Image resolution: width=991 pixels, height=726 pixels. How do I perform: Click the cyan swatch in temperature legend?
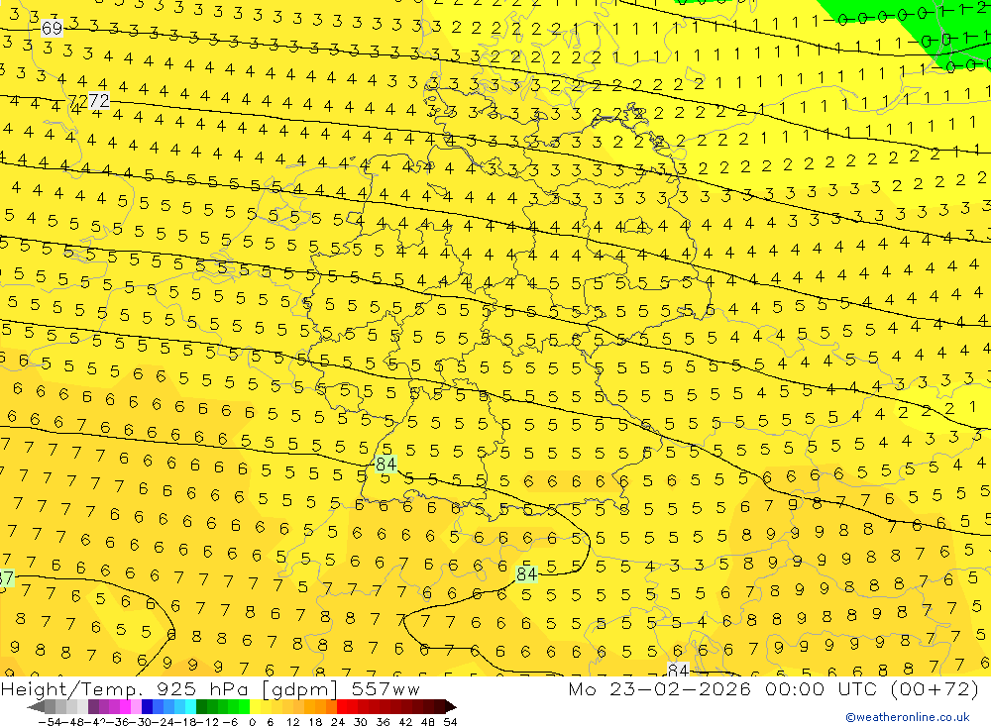coord(190,706)
